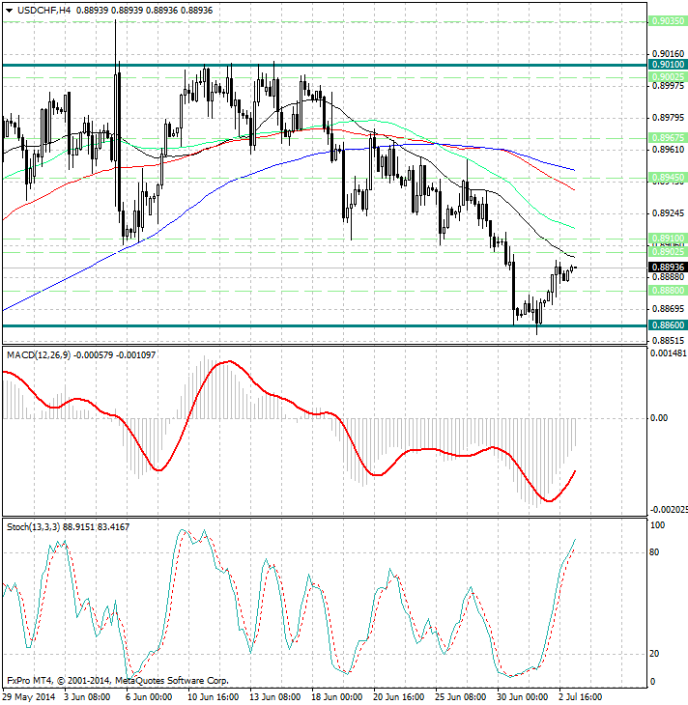Select the Stochastic 20 level label
The height and width of the screenshot is (705, 688).
pyautogui.click(x=655, y=654)
